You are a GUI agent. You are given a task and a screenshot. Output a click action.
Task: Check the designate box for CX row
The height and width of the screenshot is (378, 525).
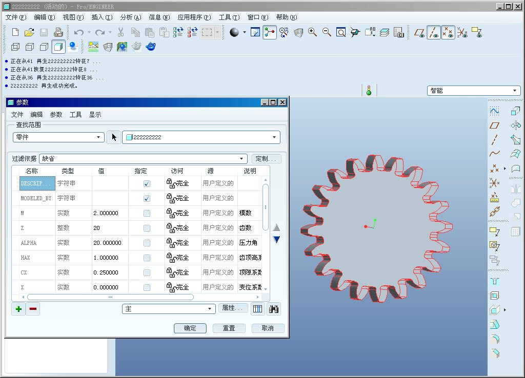147,272
